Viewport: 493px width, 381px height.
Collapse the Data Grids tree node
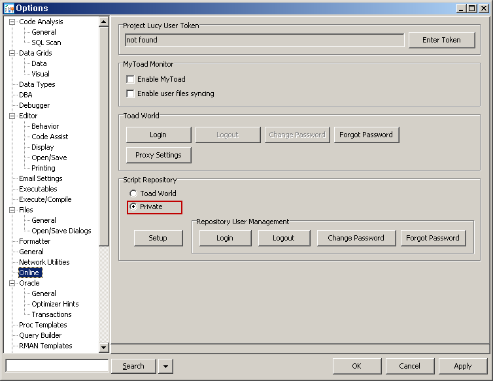coord(12,53)
